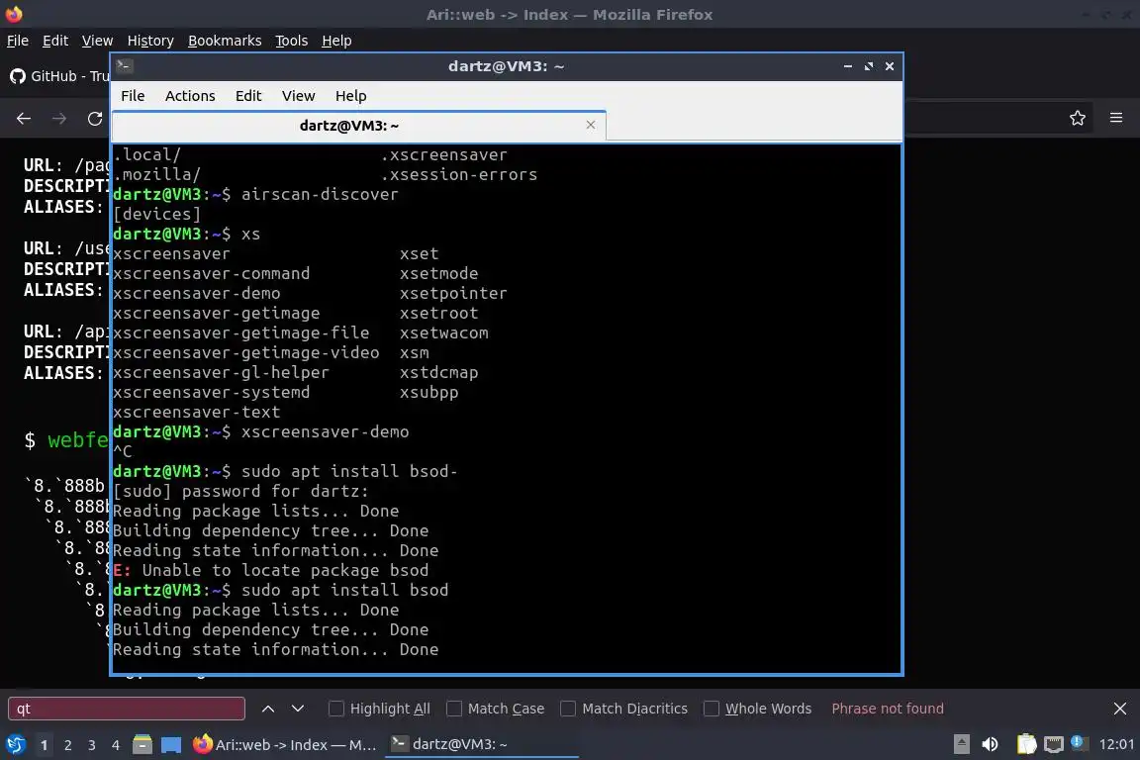Viewport: 1140px width, 760px height.
Task: Open terminal File menu
Action: coord(133,96)
